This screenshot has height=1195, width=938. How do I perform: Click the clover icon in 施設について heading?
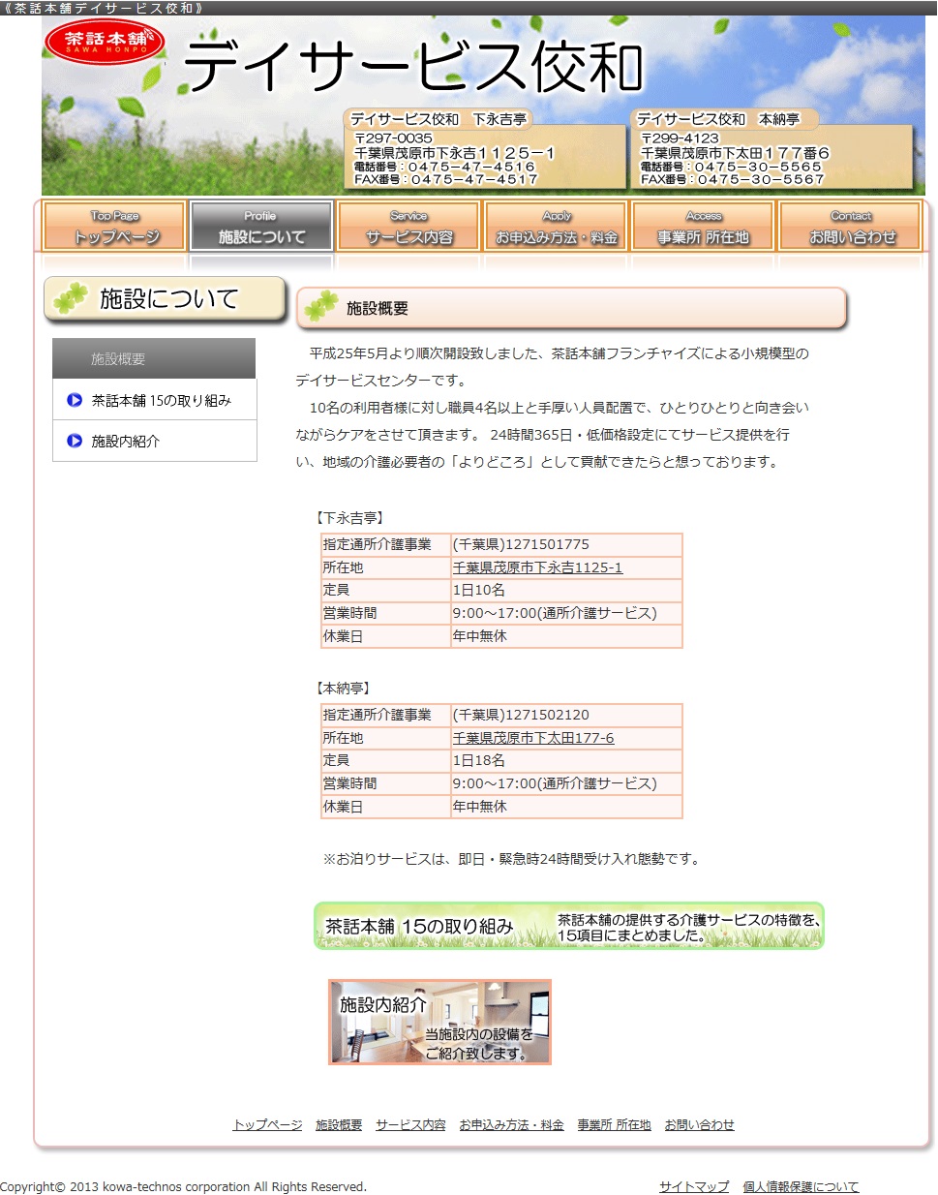pyautogui.click(x=70, y=298)
